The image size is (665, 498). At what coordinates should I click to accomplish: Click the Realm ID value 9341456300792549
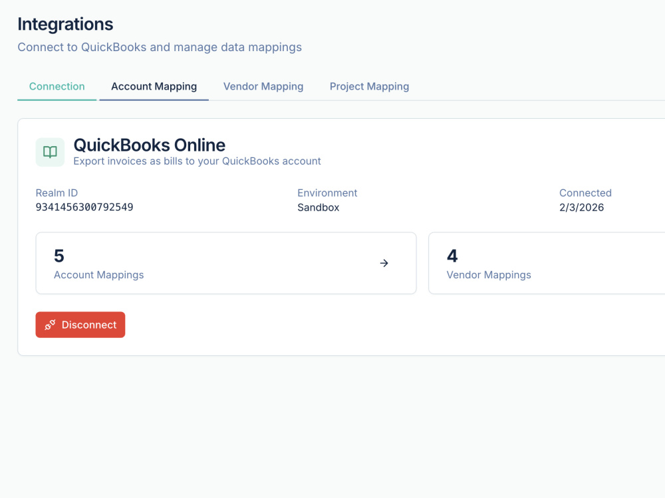coord(84,207)
